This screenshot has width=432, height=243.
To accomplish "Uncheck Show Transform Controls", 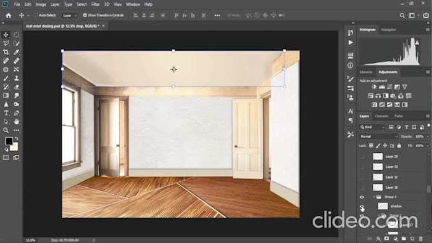I will (85, 15).
